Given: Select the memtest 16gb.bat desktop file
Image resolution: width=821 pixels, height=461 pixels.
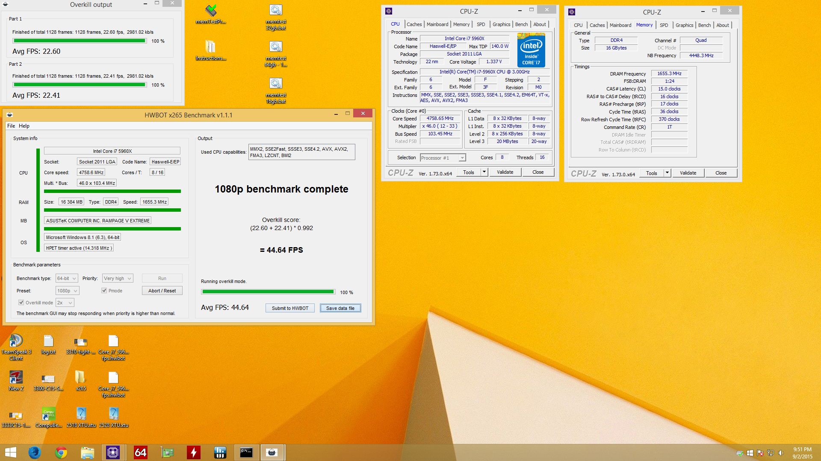Looking at the screenshot, I should pyautogui.click(x=276, y=90).
